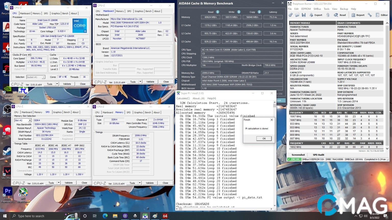Image resolution: width=392 pixels, height=220 pixels.
Task: Click the AIDA64 taskbar icon
Action: (165, 216)
